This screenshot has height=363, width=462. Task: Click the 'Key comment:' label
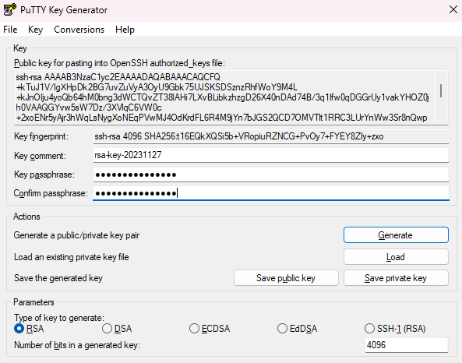click(40, 156)
